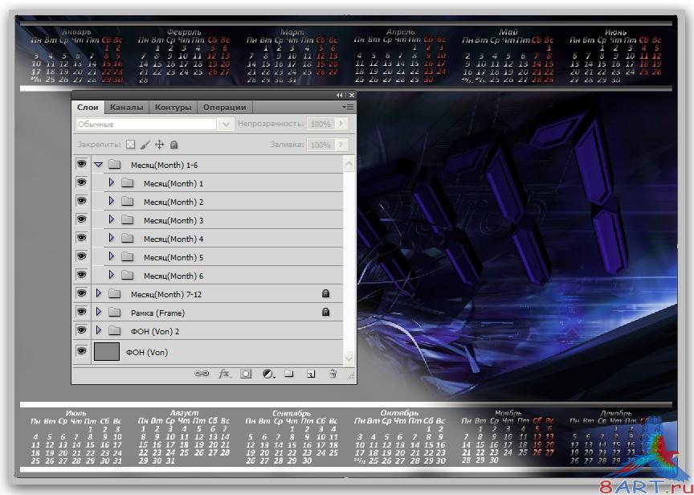Screen dimensions: 694x495
Task: Collapse the Месяц(Month) 1-6 group
Action: (99, 164)
